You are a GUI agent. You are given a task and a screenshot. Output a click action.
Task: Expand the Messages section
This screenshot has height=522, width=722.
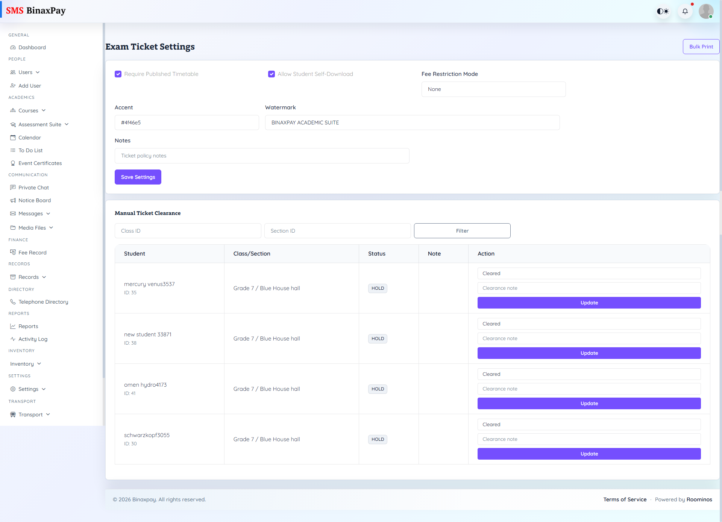pos(30,213)
